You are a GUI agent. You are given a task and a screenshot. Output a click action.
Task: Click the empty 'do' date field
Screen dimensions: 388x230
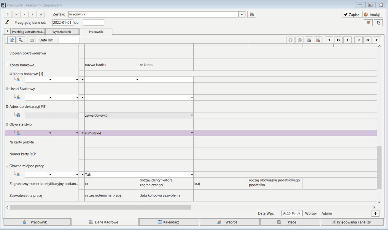pos(93,23)
